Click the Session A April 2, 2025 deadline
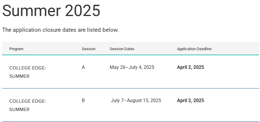The image size is (260, 122). (190, 67)
